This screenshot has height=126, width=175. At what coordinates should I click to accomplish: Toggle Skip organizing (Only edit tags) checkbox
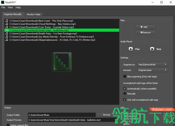coord(125,76)
